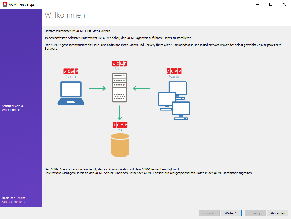Click the red ACMP badge above Agents

[x=174, y=71]
